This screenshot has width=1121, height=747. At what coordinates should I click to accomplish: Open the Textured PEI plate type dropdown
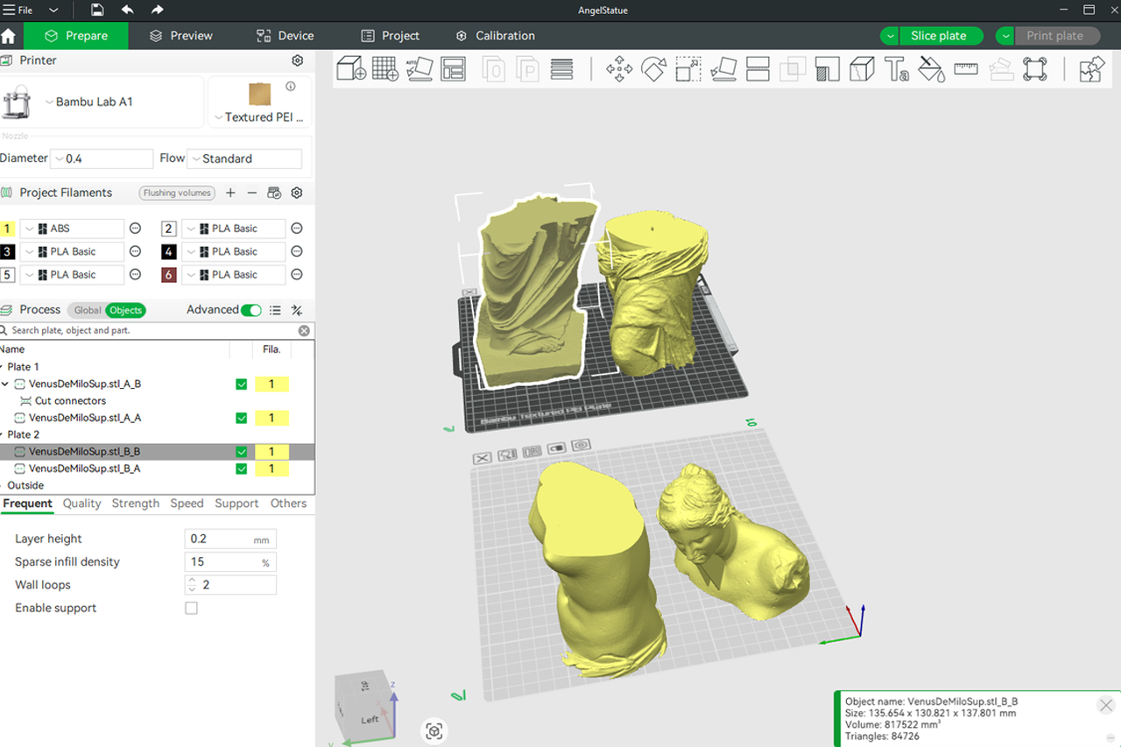(259, 102)
